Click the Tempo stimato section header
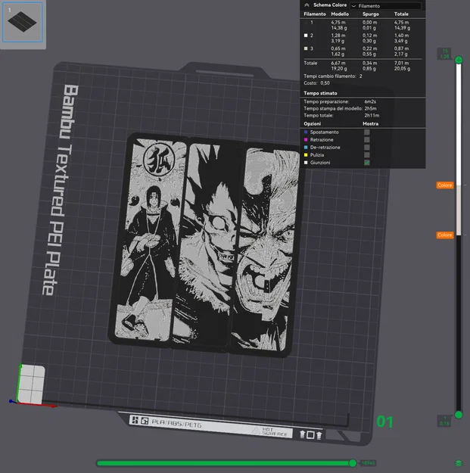The width and height of the screenshot is (470, 473). 320,93
